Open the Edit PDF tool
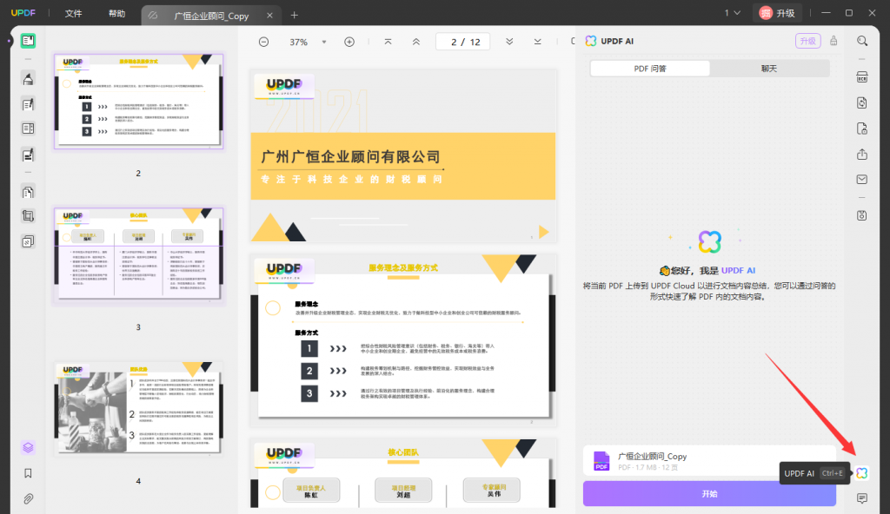 point(28,104)
